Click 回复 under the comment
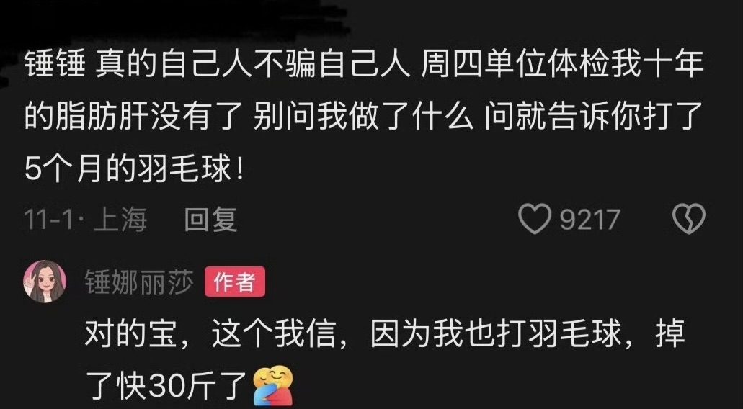 pos(210,220)
